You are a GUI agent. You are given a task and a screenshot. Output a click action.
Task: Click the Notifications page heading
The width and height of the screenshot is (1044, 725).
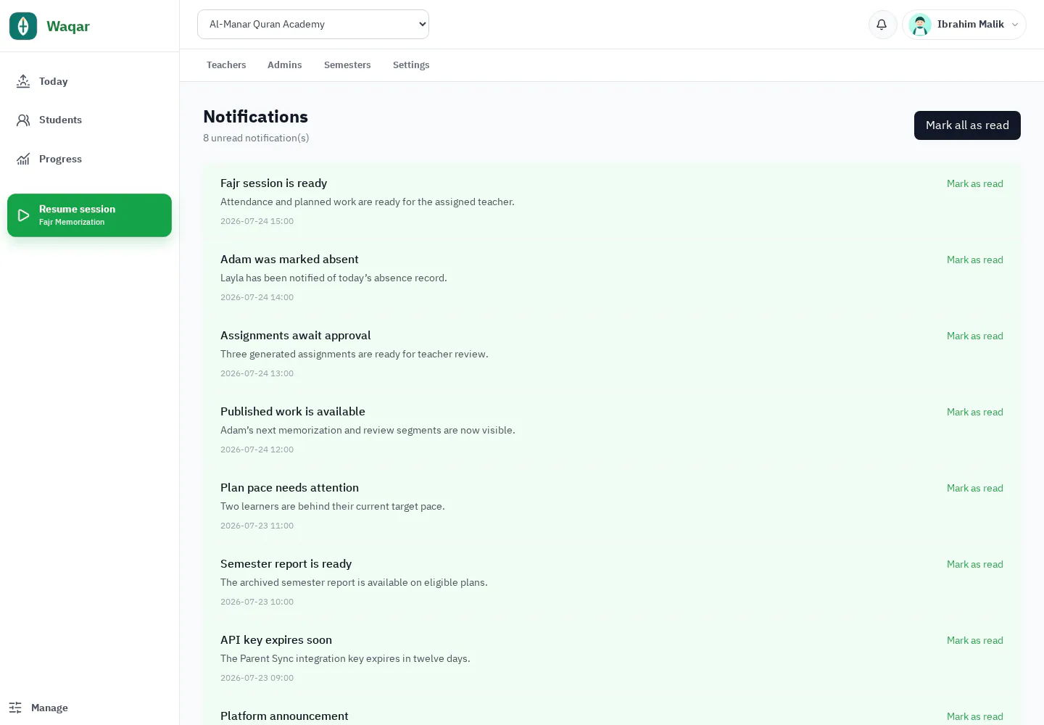point(255,117)
